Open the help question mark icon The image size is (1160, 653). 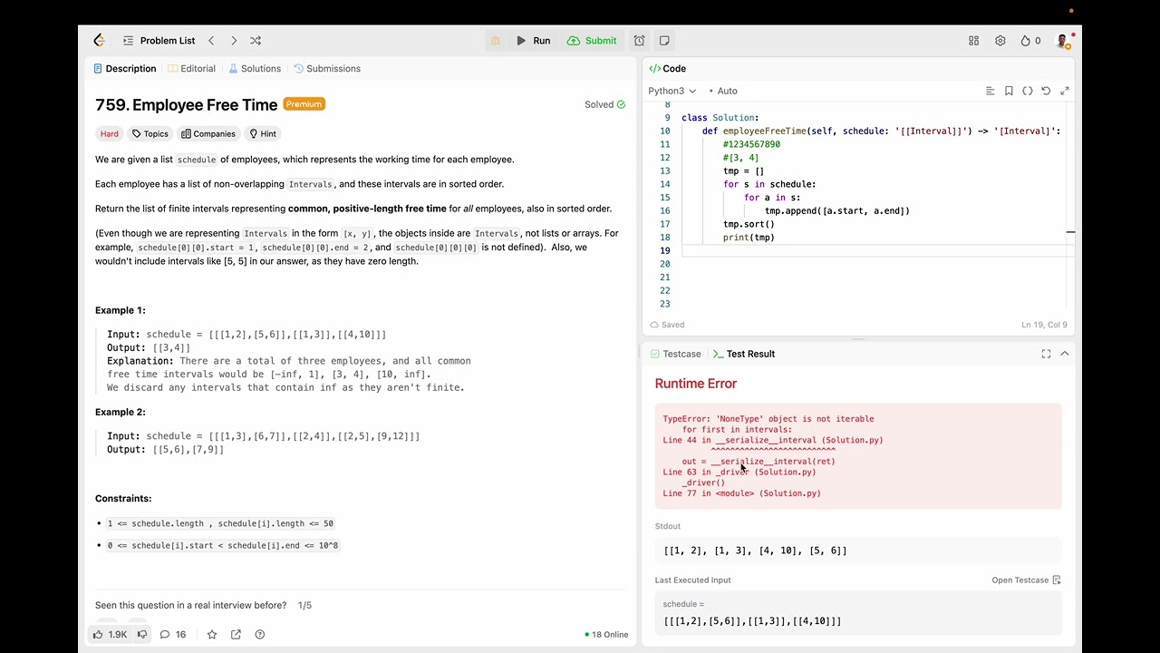coord(260,635)
